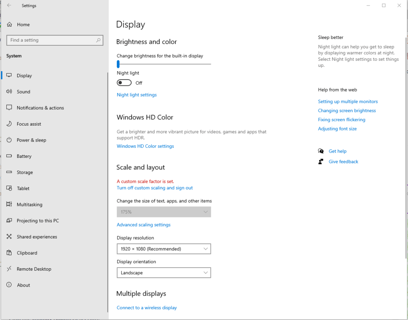This screenshot has height=320, width=408.
Task: Click the Get help icon
Action: tap(321, 151)
